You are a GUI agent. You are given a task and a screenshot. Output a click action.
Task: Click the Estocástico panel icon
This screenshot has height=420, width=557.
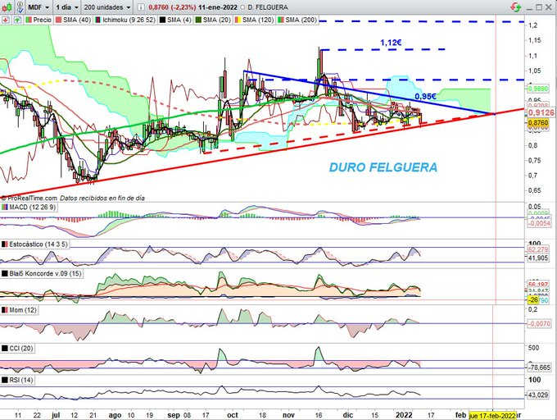pyautogui.click(x=5, y=244)
